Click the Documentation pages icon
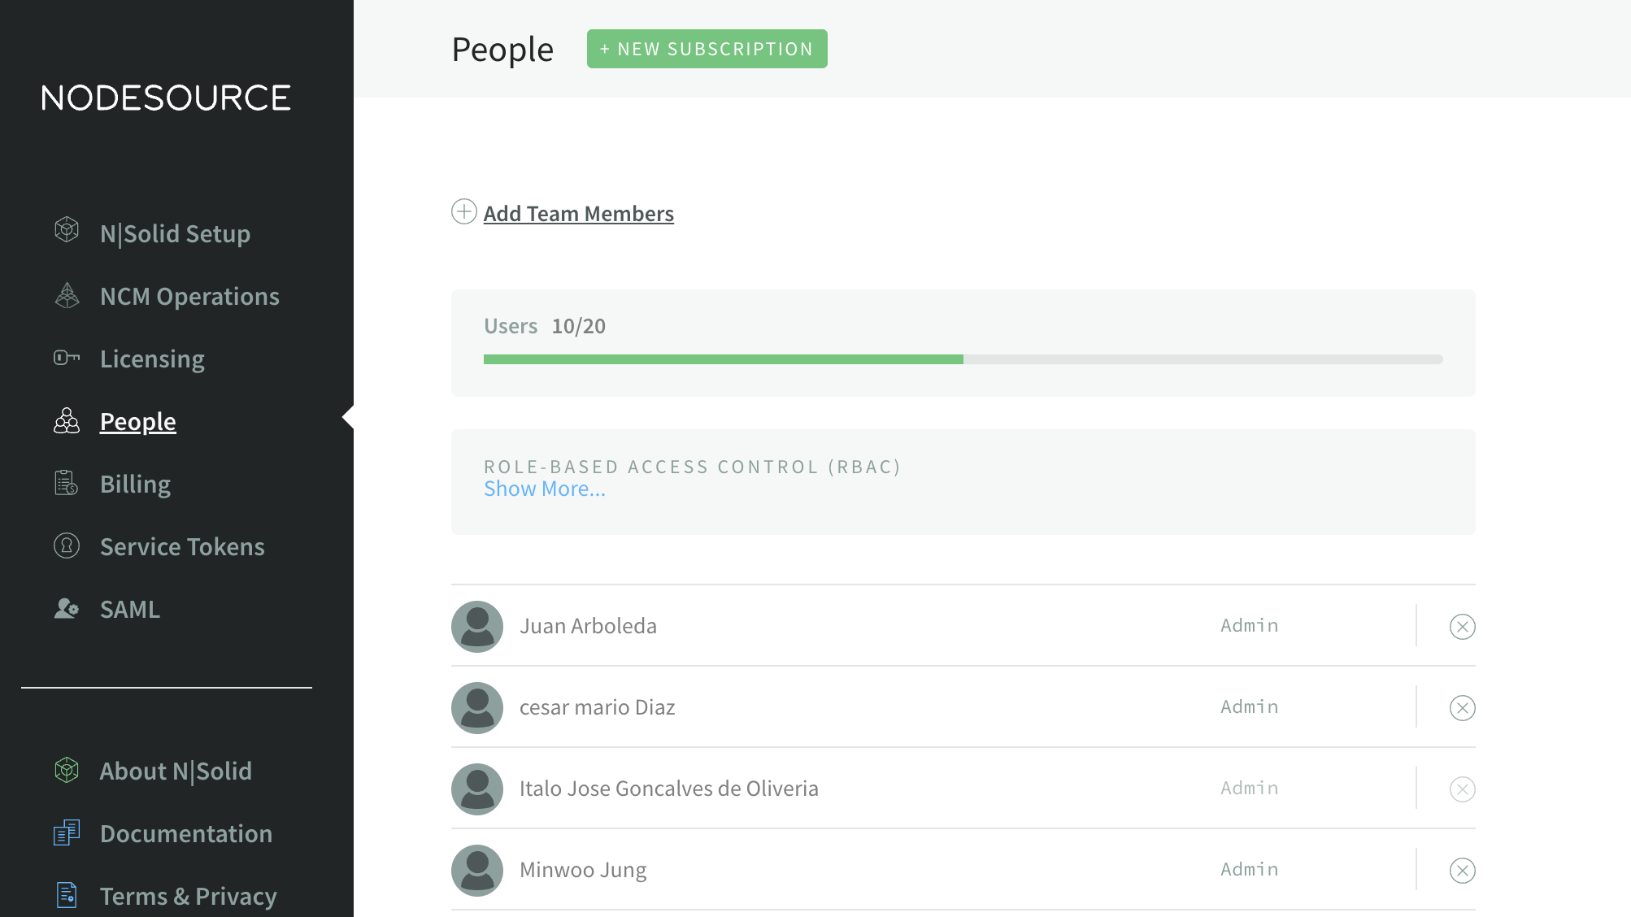 tap(67, 832)
